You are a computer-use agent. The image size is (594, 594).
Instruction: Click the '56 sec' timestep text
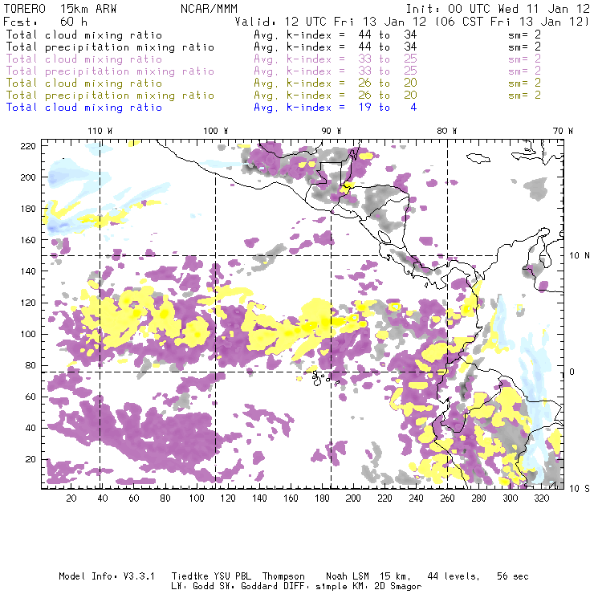pos(513,576)
